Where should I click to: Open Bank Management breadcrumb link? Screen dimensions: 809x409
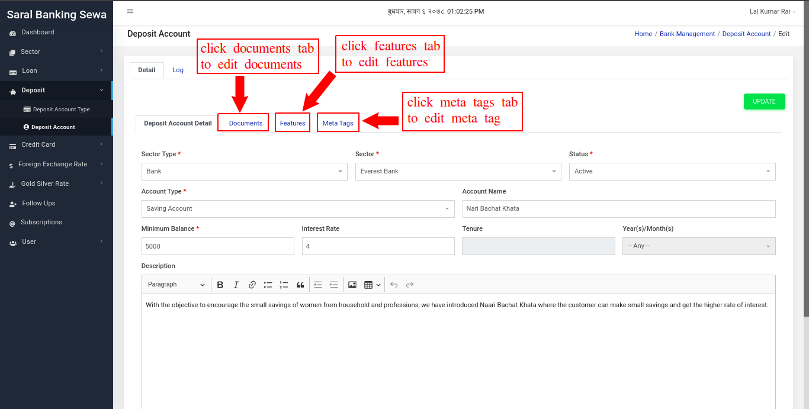(x=687, y=34)
